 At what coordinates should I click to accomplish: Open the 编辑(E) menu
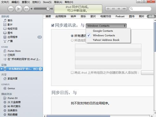16,2
